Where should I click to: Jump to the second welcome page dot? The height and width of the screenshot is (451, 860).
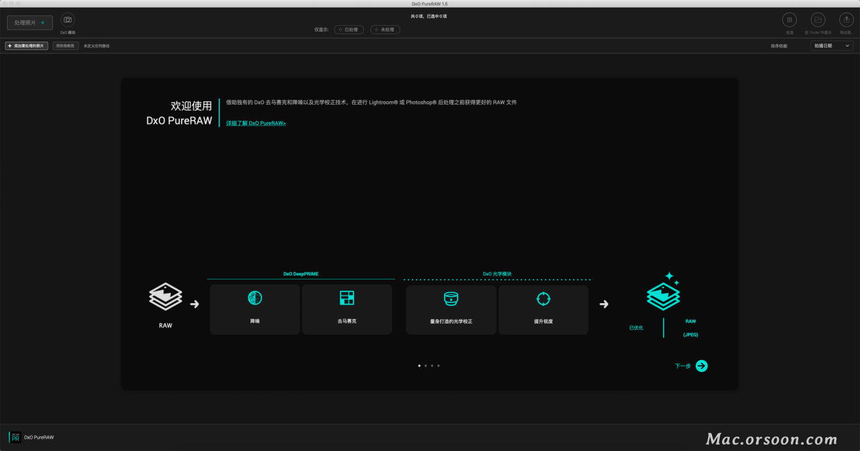point(425,365)
